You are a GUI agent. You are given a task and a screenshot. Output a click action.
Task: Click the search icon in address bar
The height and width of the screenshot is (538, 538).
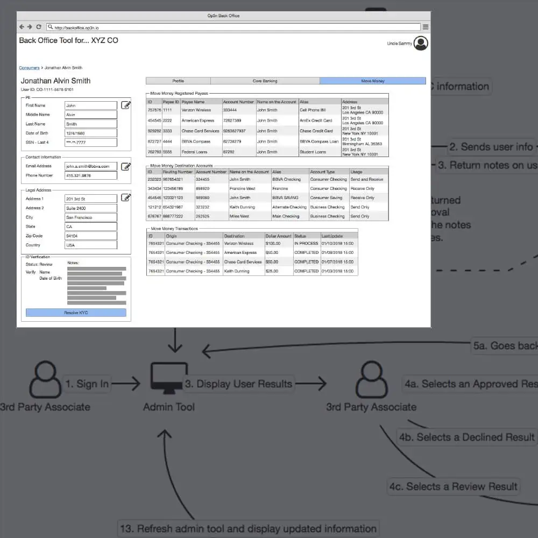point(50,27)
